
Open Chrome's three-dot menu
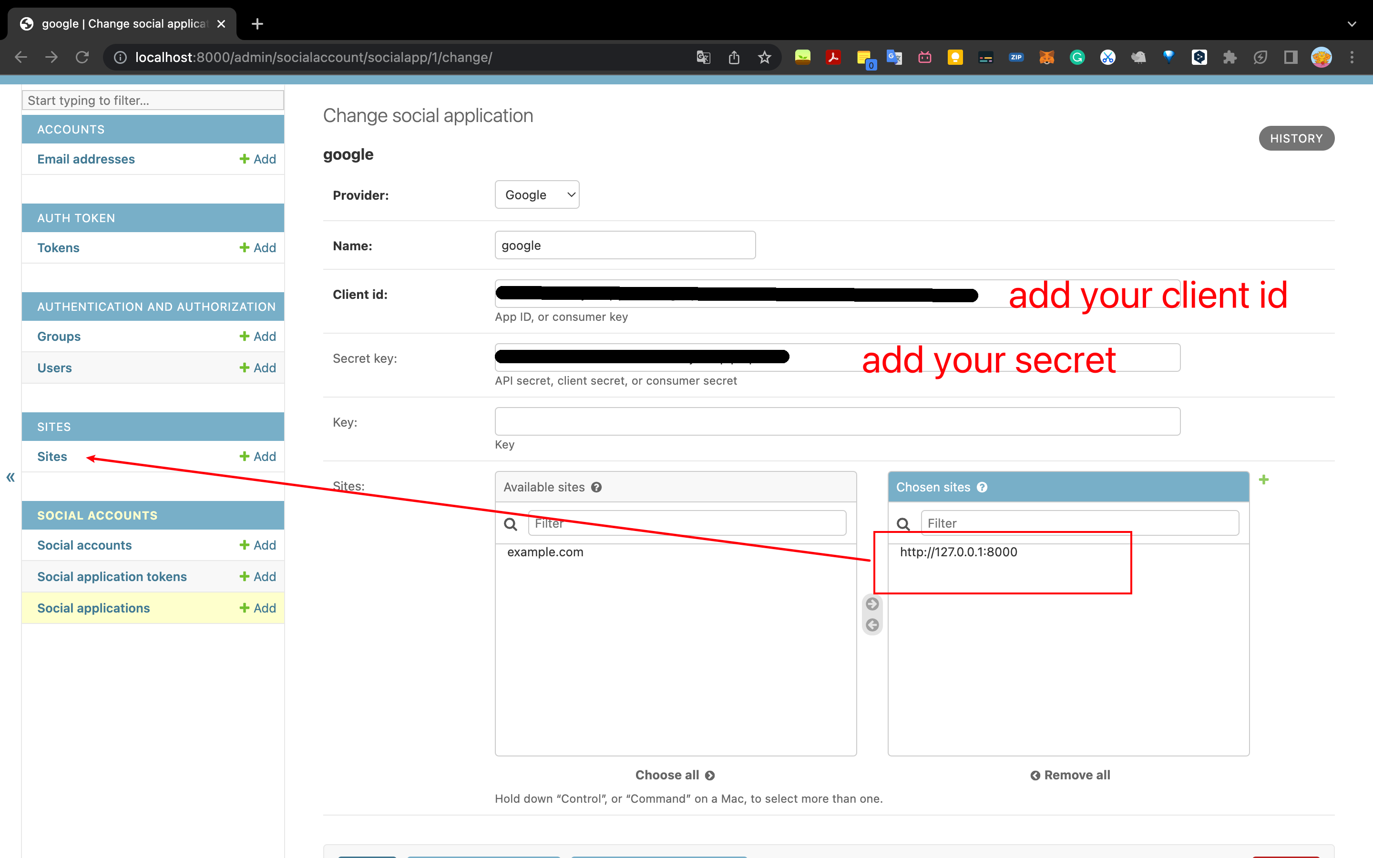tap(1353, 57)
